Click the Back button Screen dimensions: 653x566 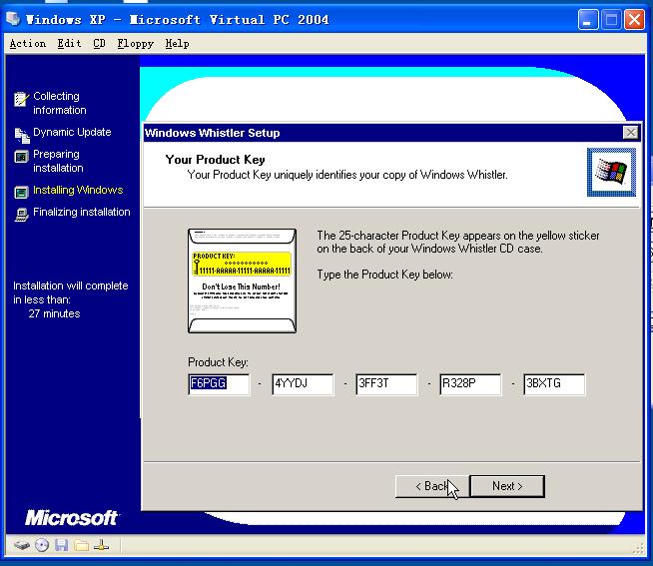pos(432,486)
